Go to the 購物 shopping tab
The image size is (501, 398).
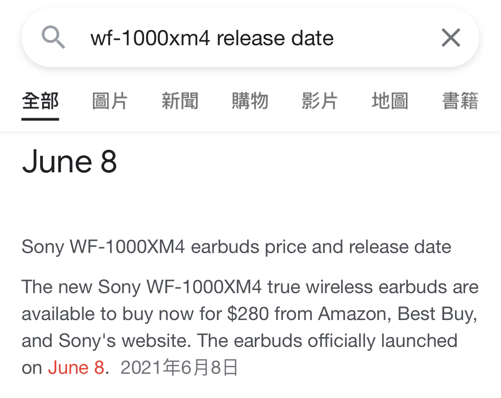(250, 101)
